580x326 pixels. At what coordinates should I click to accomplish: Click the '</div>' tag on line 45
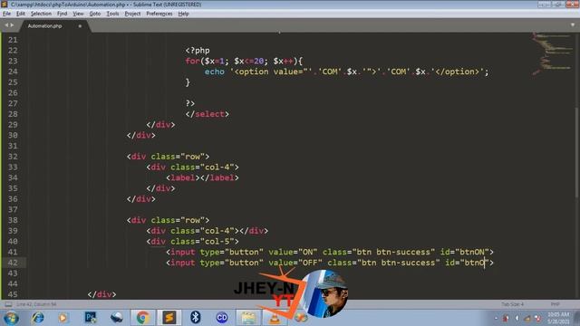click(101, 294)
